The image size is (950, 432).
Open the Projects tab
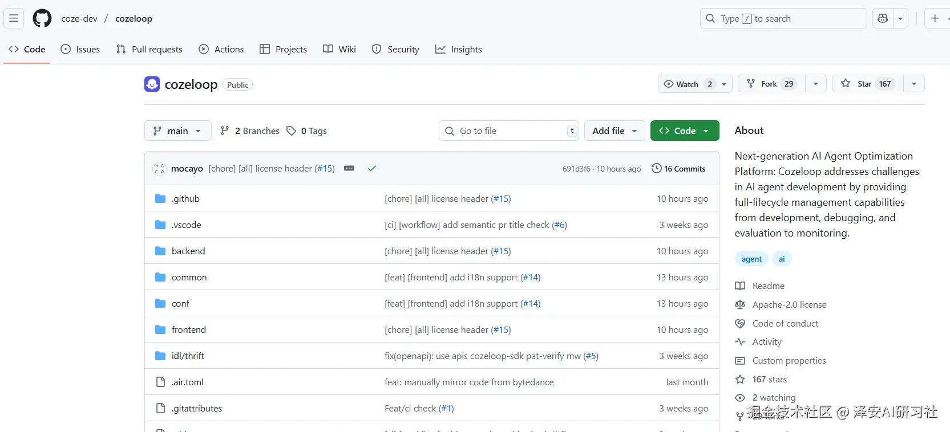(x=284, y=49)
